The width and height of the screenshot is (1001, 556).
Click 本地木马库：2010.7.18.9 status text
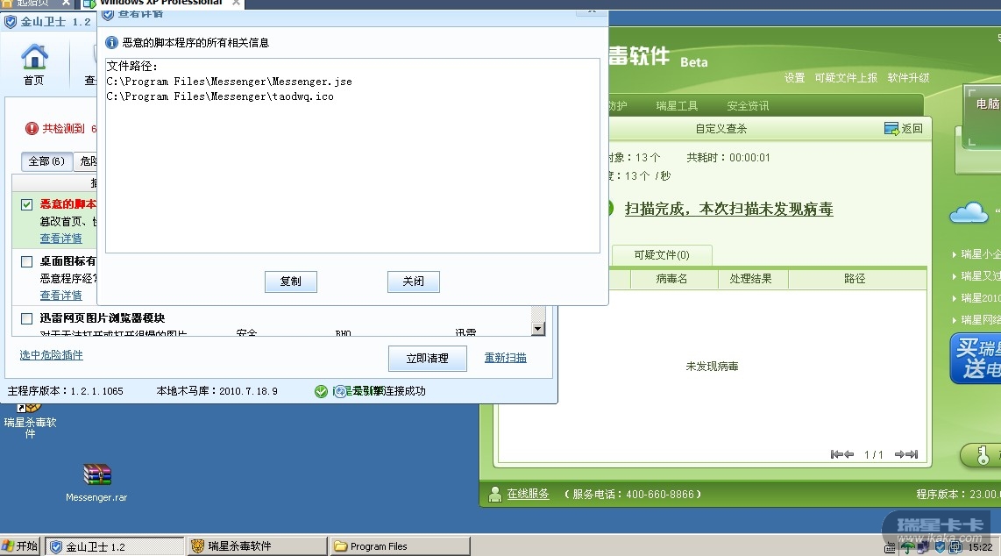[217, 391]
